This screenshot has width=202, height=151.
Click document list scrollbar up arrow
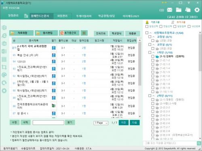point(140,40)
